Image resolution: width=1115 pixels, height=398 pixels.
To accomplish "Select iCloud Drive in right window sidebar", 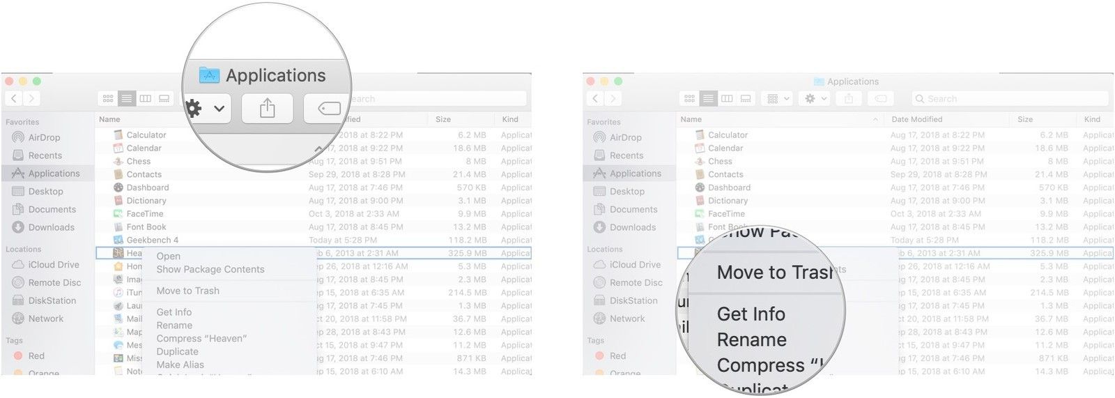I will click(635, 265).
